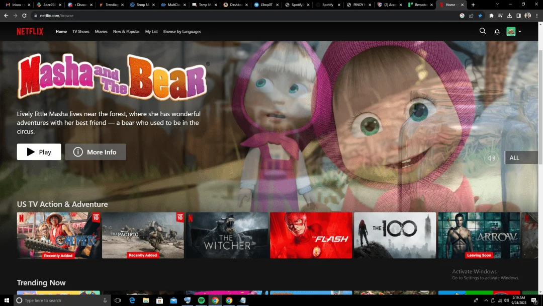Open a new browser tab
Screen dimensions: 543x306
pos(473,5)
